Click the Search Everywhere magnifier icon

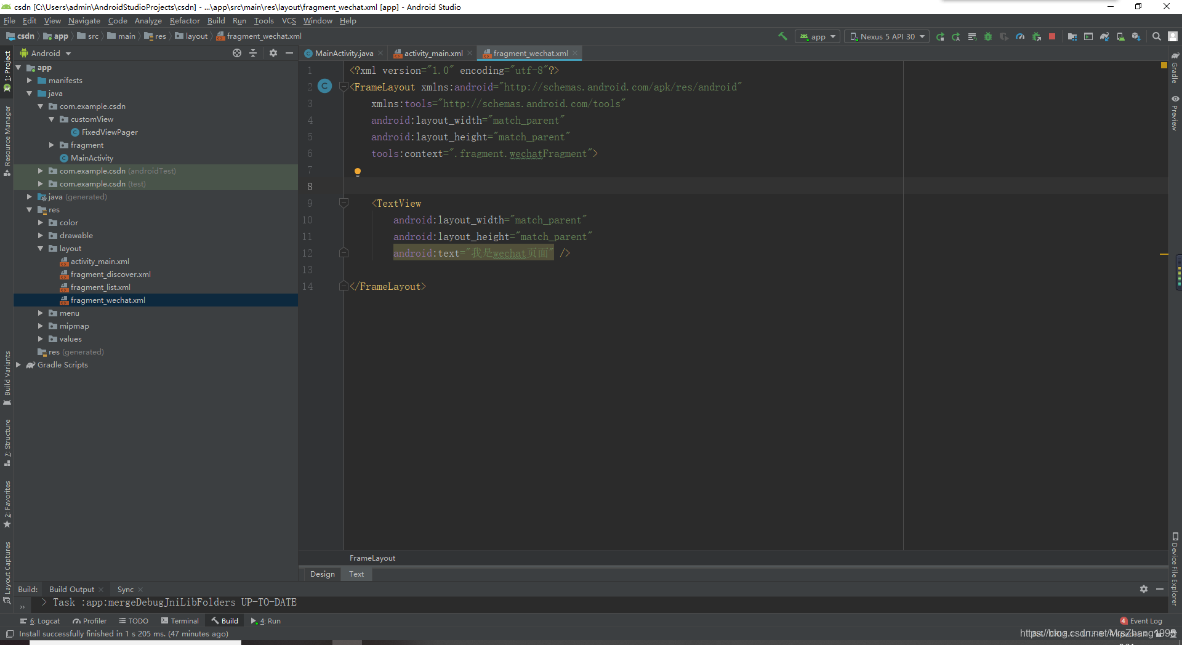point(1157,36)
